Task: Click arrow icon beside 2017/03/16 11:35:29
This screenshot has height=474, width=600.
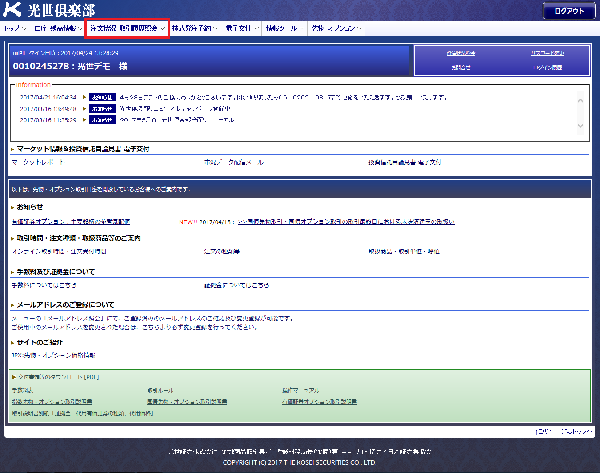Action: coord(84,119)
